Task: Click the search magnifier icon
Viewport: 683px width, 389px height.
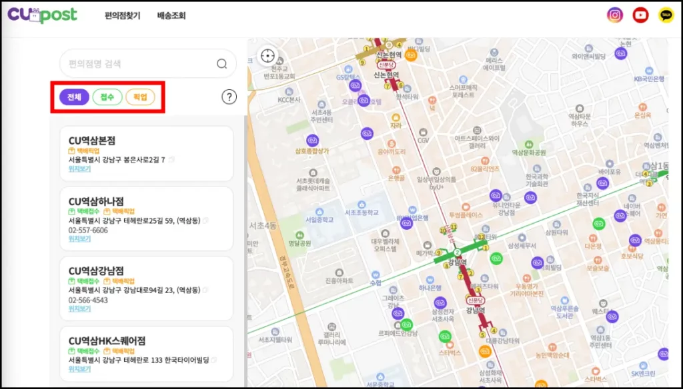Action: (x=221, y=63)
